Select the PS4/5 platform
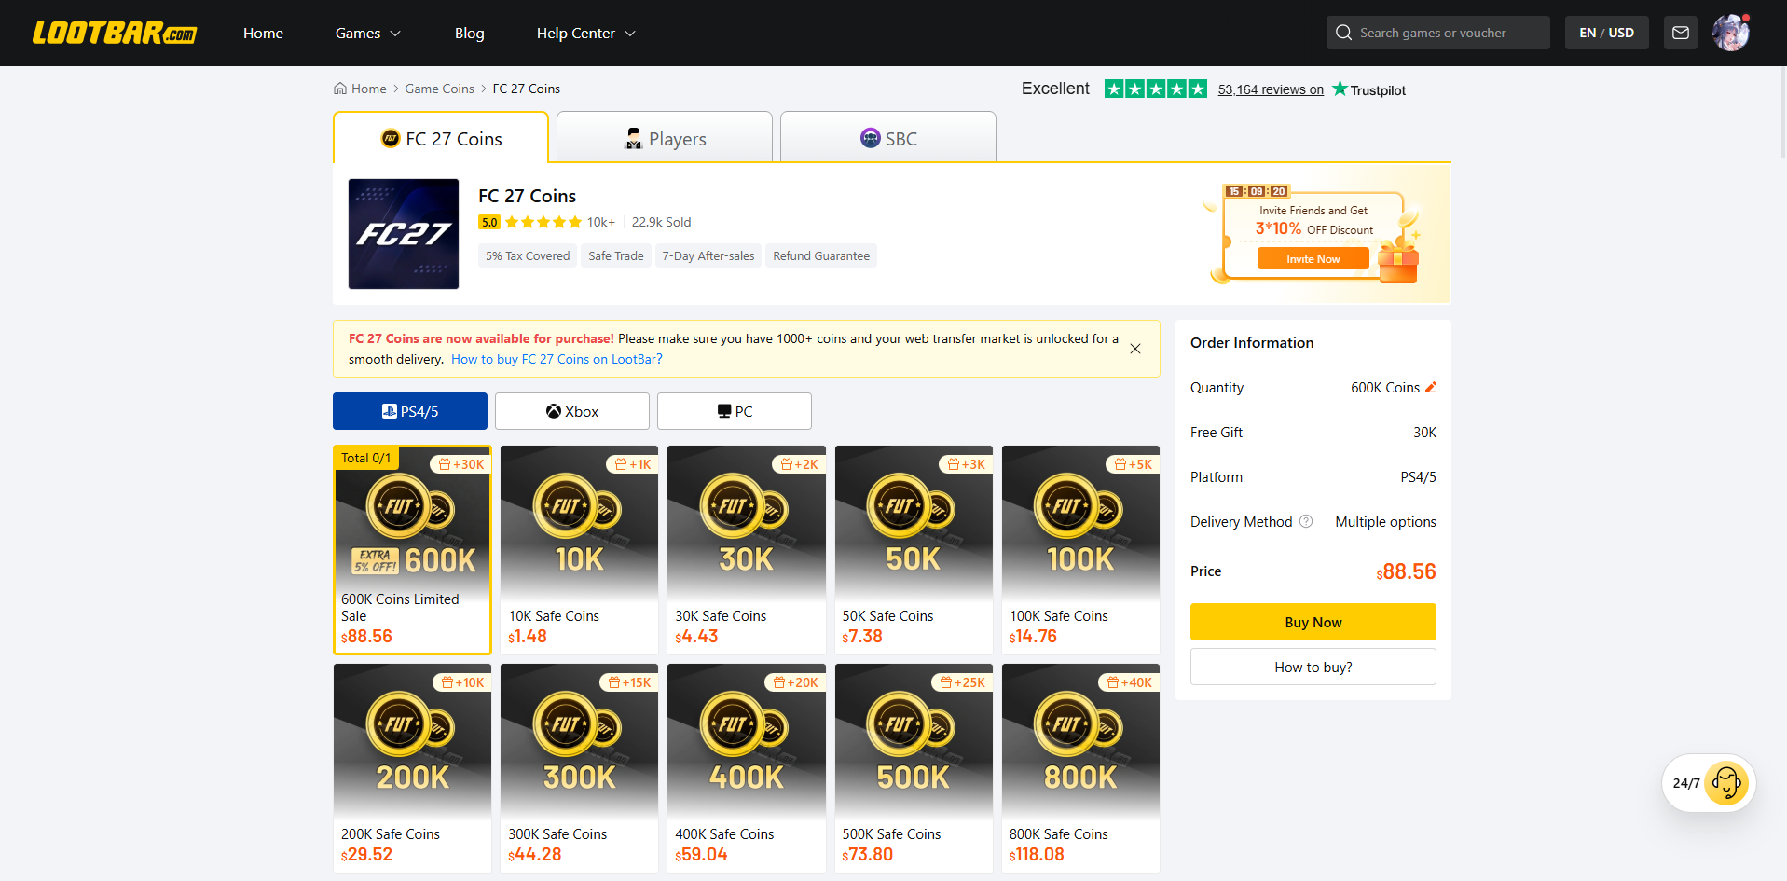The width and height of the screenshot is (1787, 881). [x=410, y=411]
